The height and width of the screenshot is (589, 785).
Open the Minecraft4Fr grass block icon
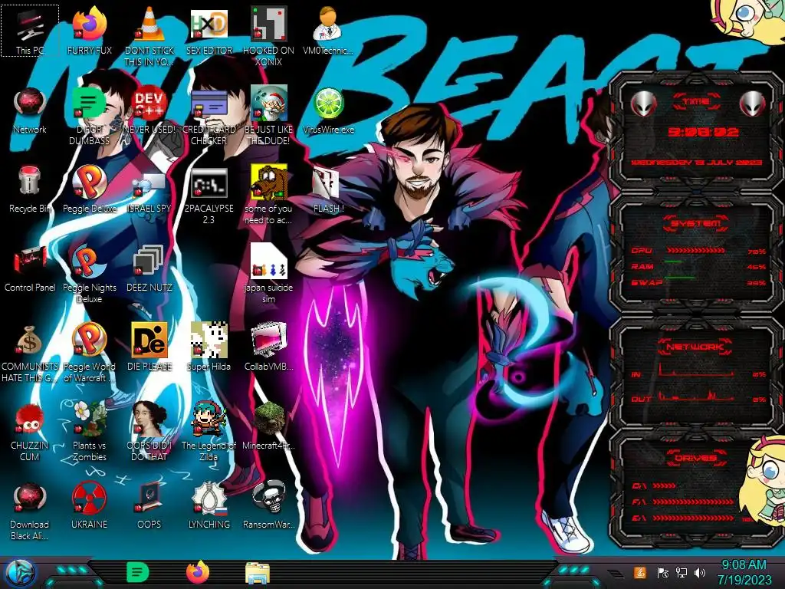(x=268, y=426)
